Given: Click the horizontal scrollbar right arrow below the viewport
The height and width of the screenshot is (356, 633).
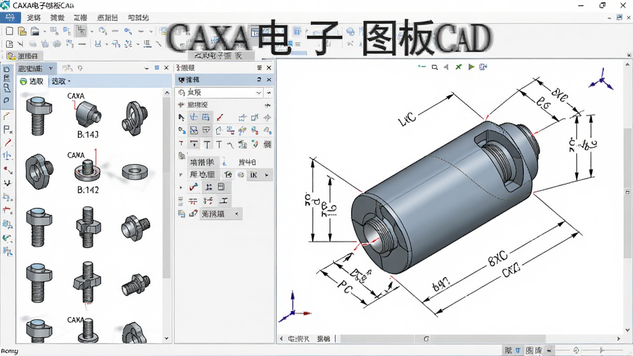Looking at the screenshot, I should (x=619, y=339).
